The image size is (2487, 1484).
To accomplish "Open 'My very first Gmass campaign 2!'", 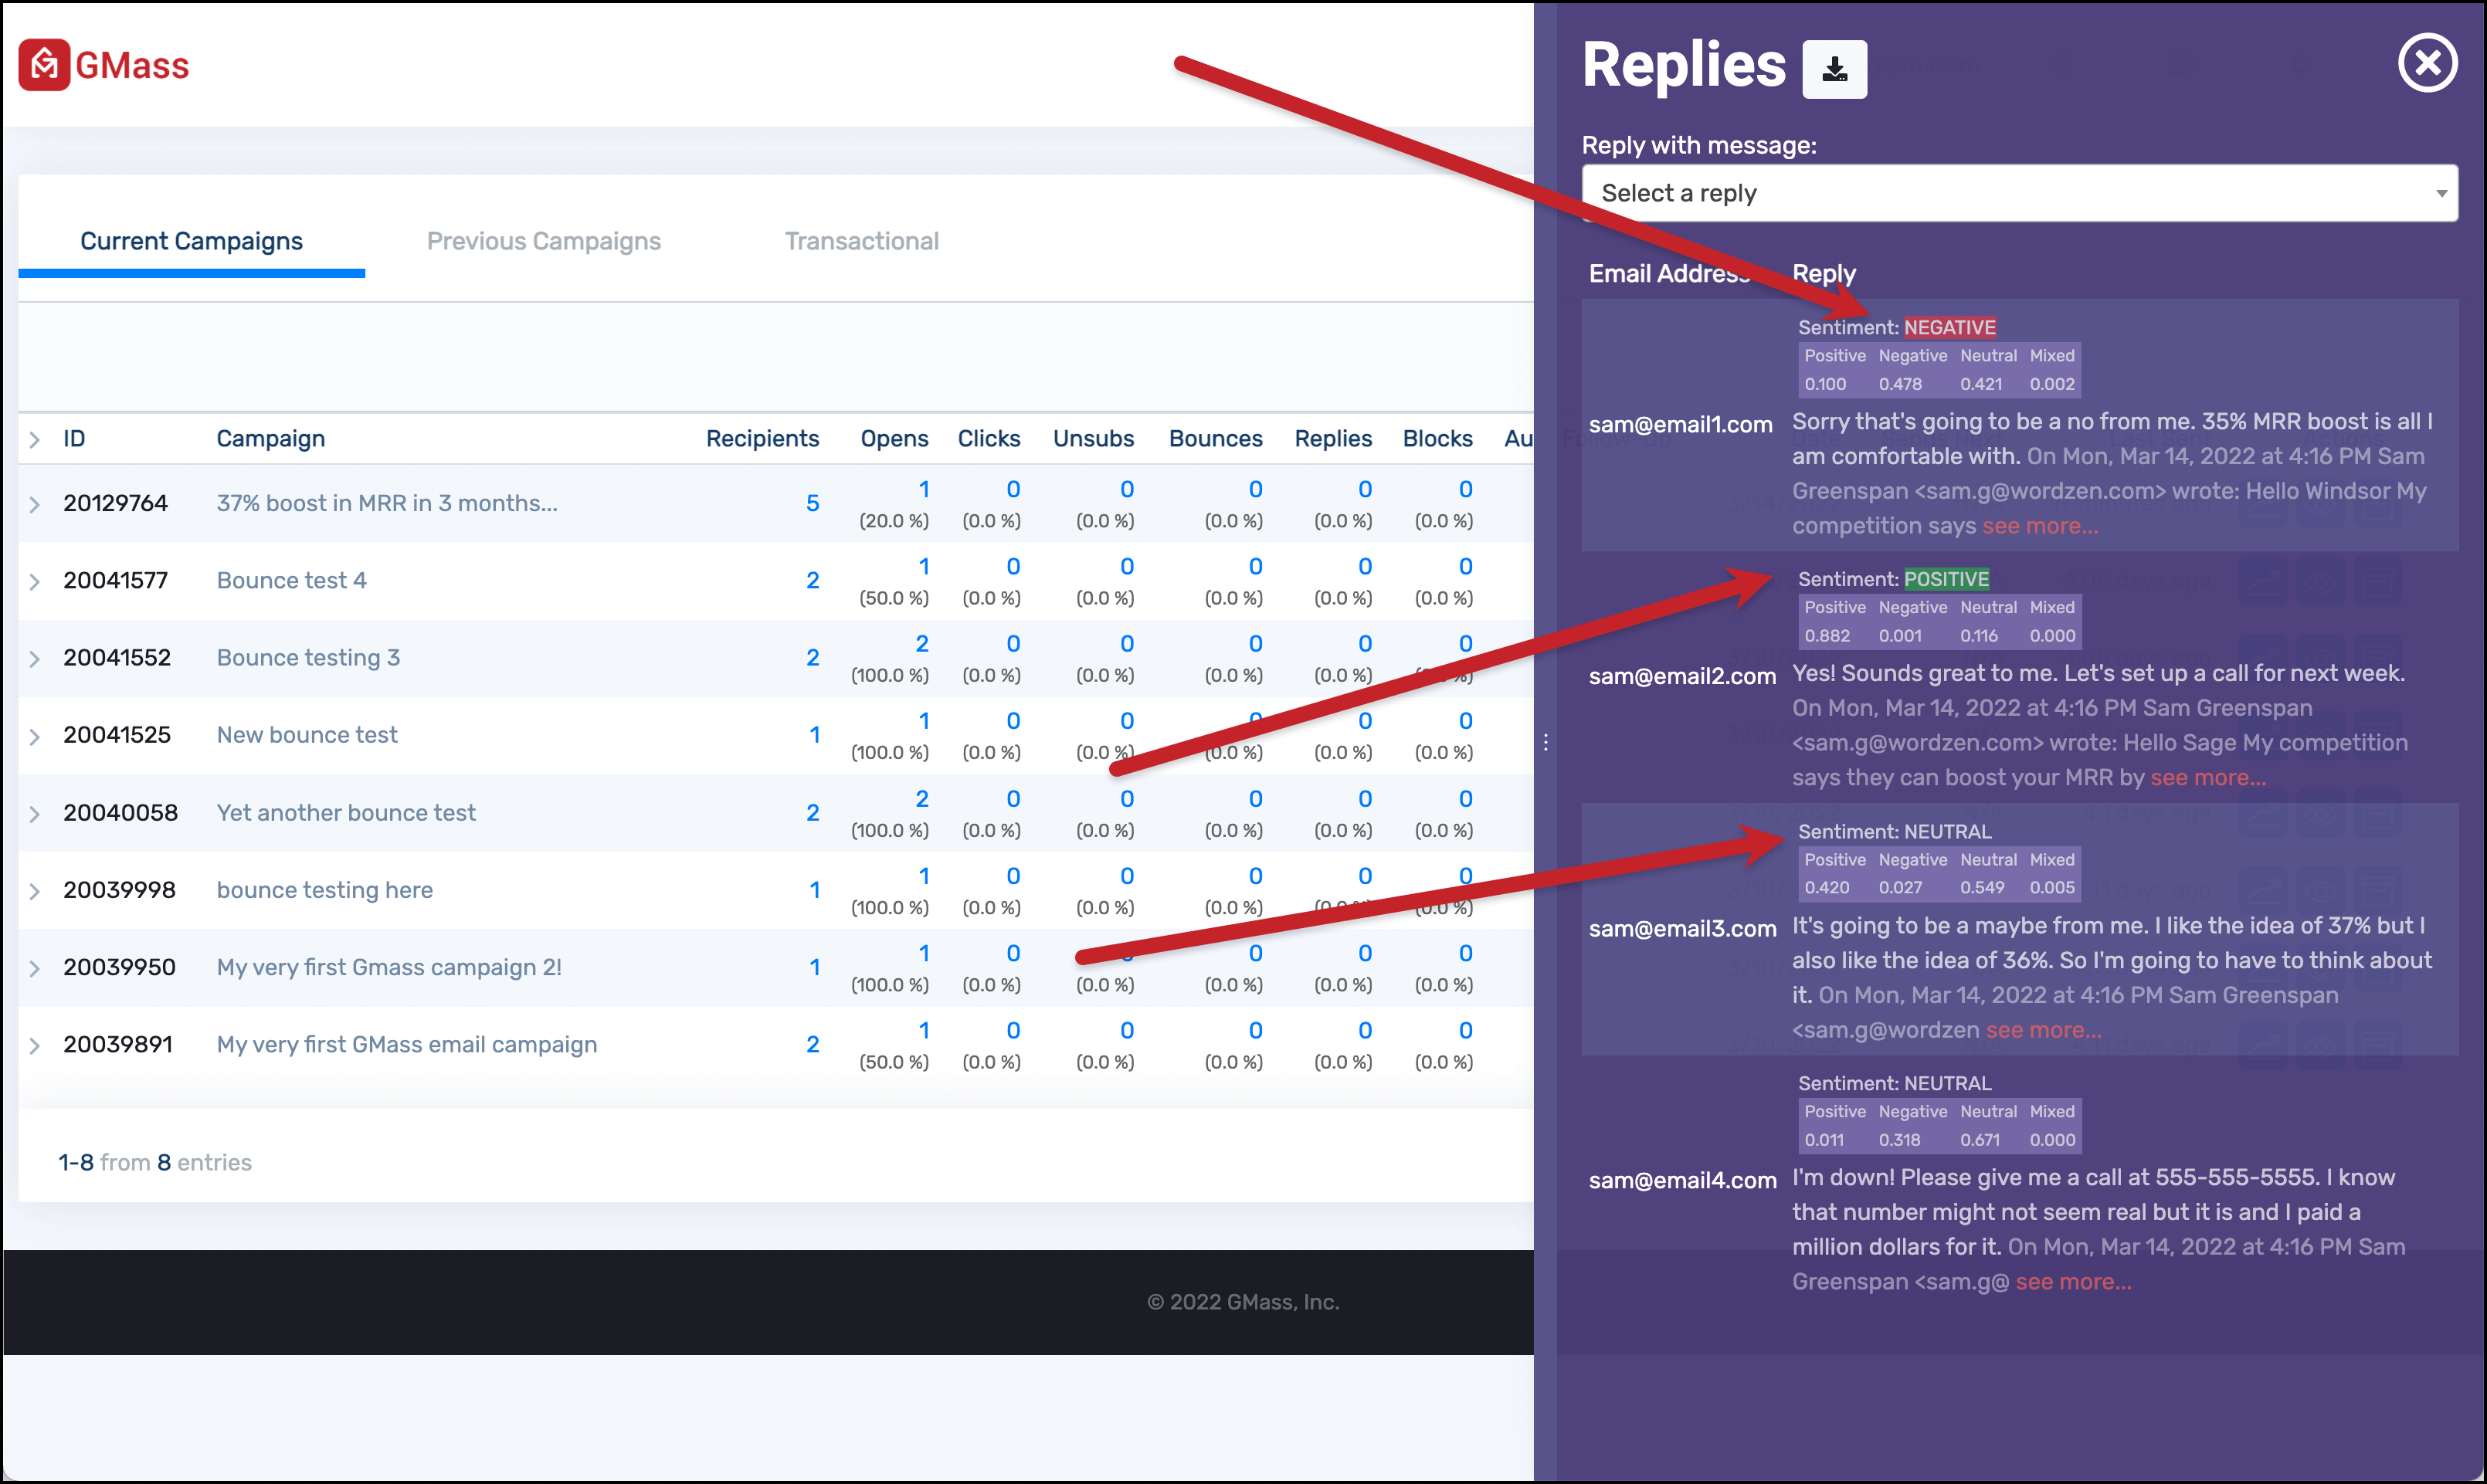I will pyautogui.click(x=389, y=967).
